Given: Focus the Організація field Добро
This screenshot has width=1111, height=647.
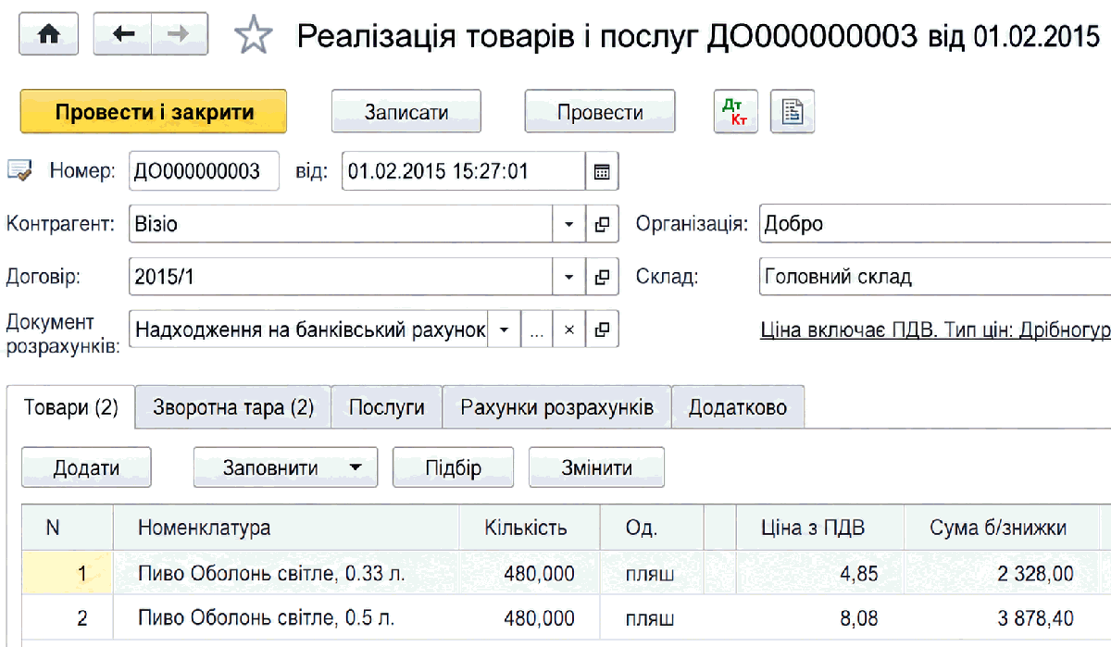Looking at the screenshot, I should click(x=935, y=224).
